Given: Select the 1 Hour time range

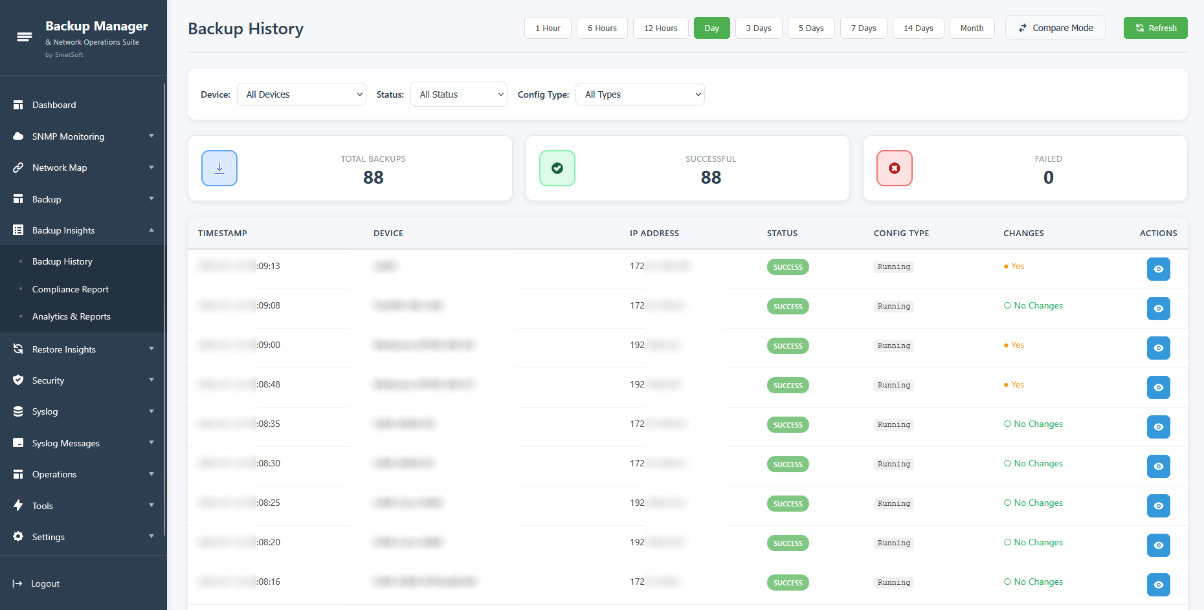Looking at the screenshot, I should pyautogui.click(x=548, y=28).
